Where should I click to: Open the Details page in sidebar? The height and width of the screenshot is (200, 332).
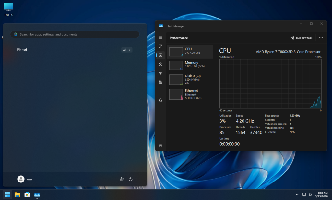point(160,91)
